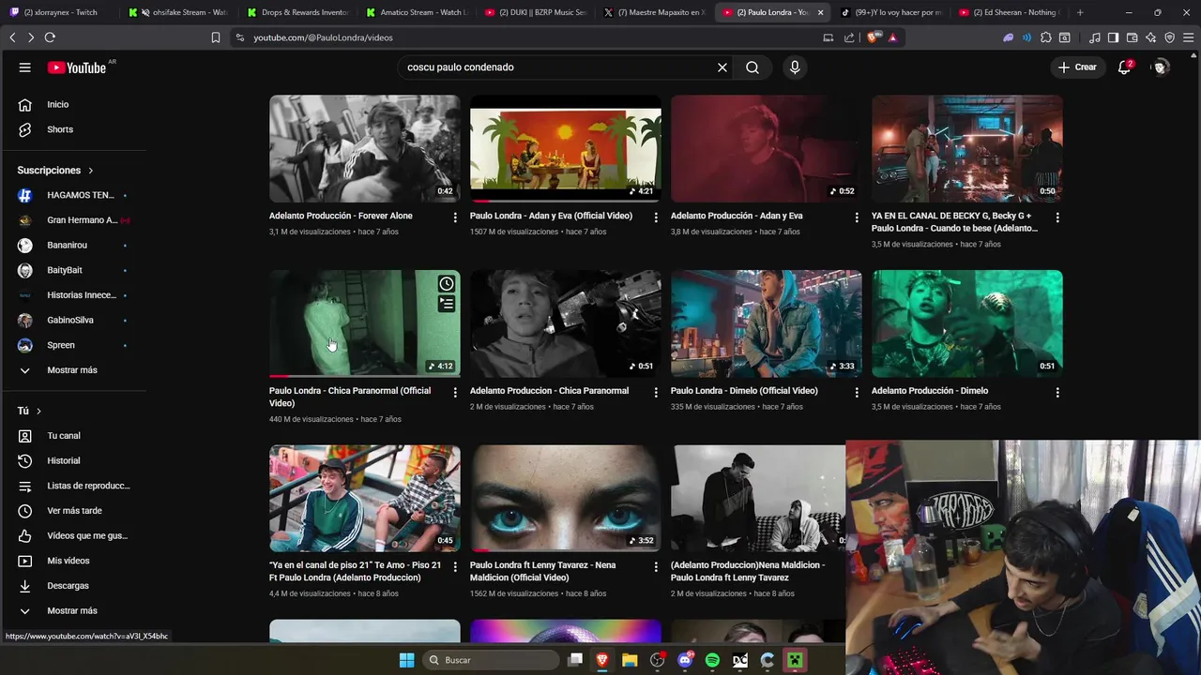Switch to the Drops & Rewards Inventory tab
The width and height of the screenshot is (1201, 675).
[x=296, y=12]
